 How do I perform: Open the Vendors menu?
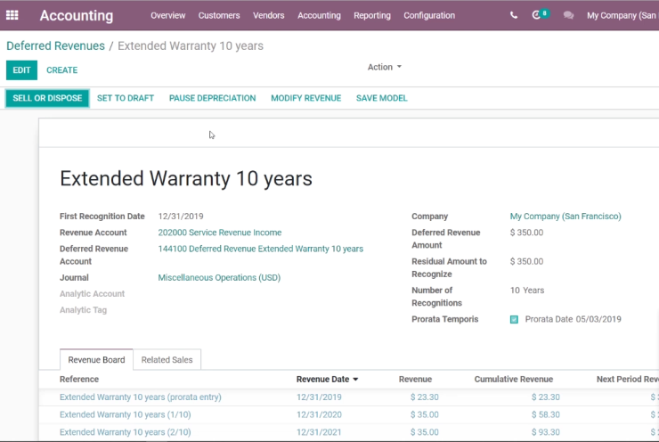coord(269,15)
